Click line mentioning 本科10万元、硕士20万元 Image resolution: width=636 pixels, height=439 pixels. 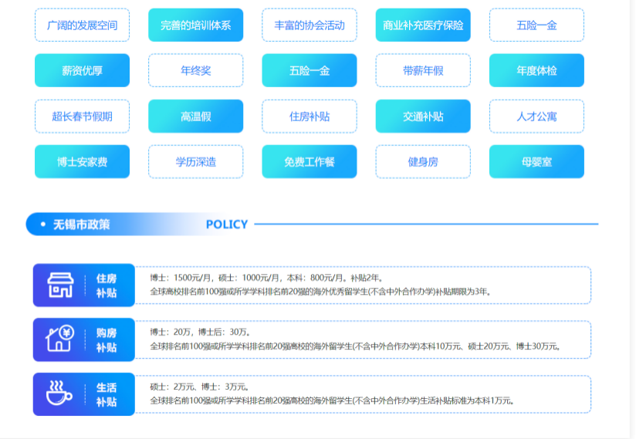pos(355,346)
